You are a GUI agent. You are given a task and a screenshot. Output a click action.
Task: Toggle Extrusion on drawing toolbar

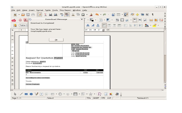point(117,94)
